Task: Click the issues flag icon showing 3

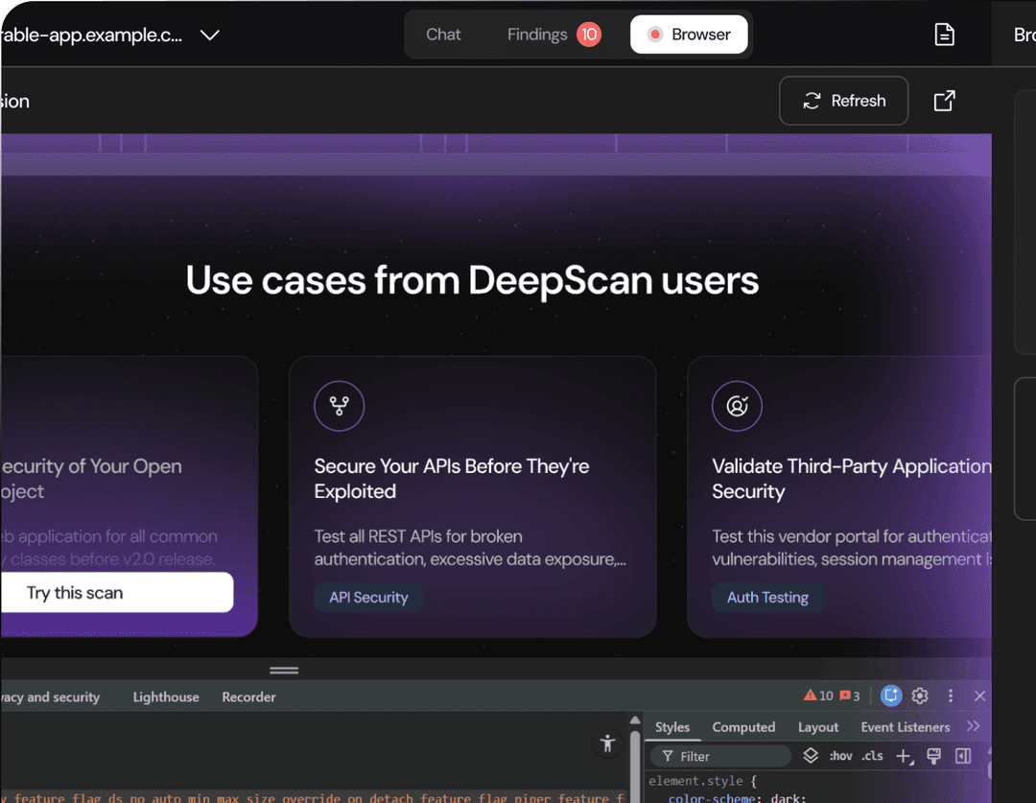Action: (x=850, y=696)
